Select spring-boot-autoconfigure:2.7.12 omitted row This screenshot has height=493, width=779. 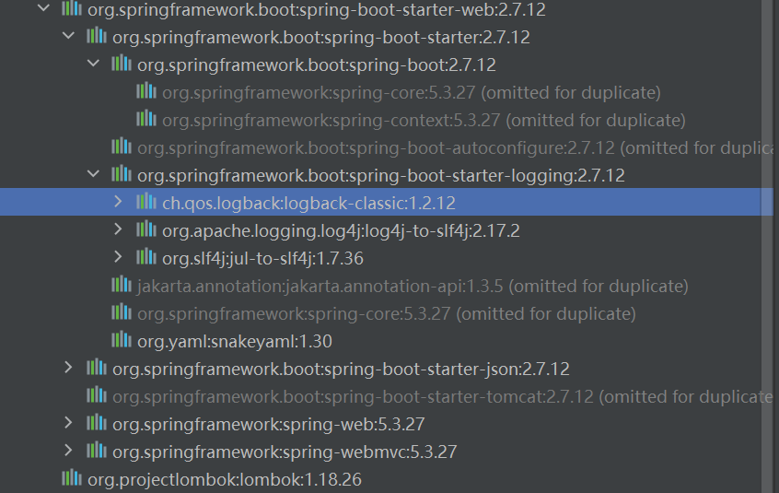tap(387, 147)
